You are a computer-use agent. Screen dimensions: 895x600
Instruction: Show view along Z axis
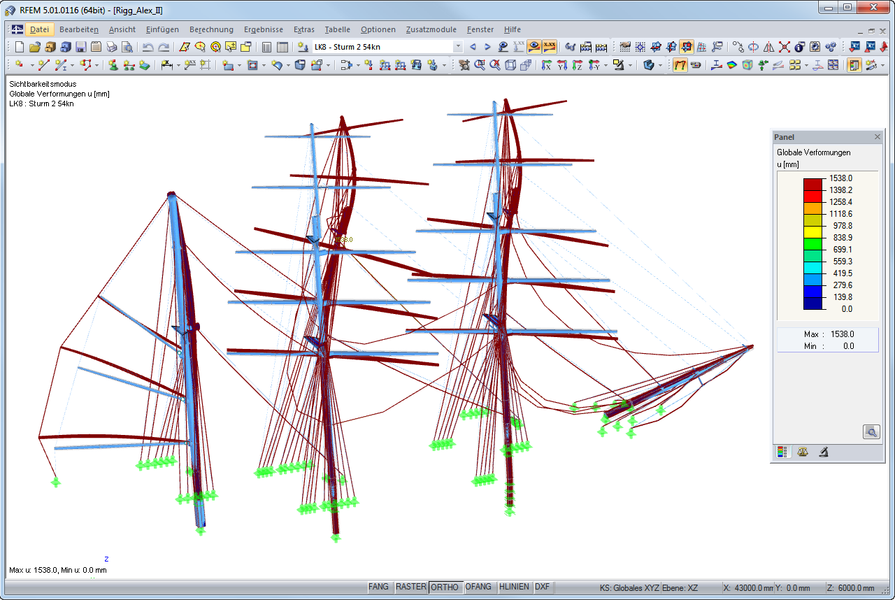coord(578,65)
